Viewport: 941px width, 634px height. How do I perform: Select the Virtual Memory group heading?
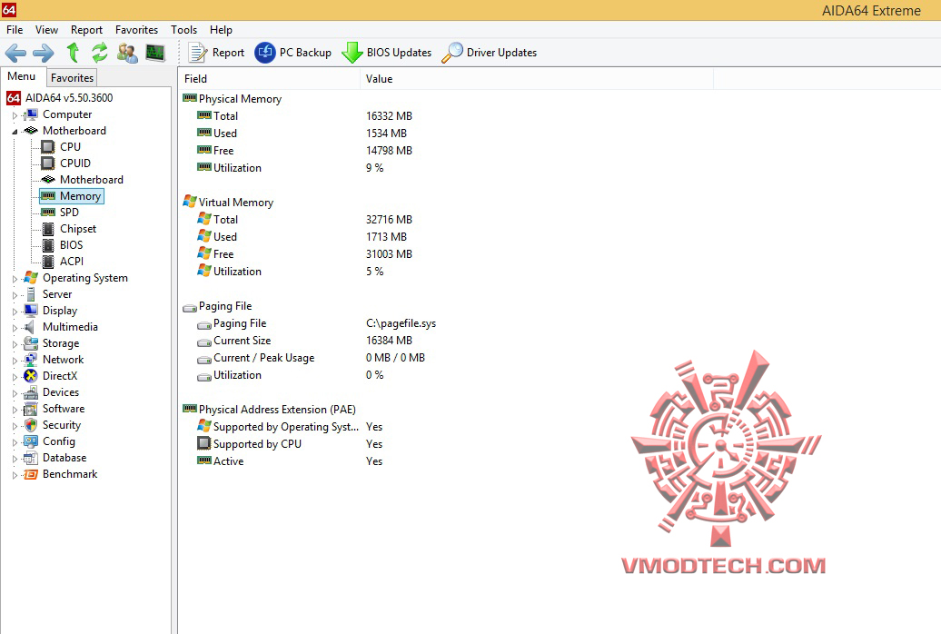(236, 203)
